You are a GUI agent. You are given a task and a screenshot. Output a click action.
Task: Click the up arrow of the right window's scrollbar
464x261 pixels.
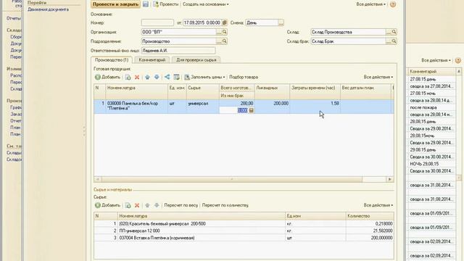tap(459, 71)
